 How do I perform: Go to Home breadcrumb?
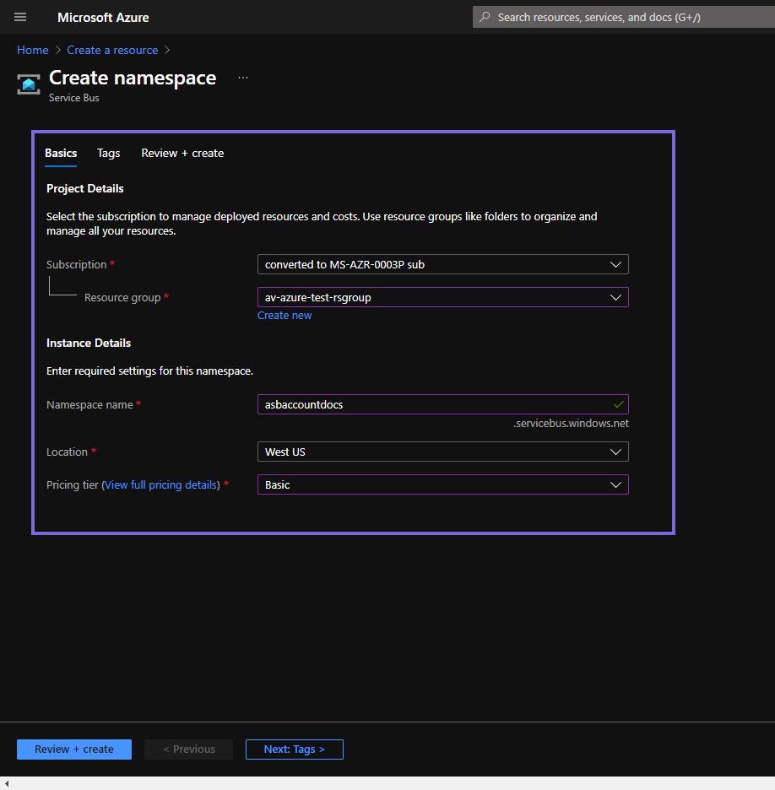[33, 50]
